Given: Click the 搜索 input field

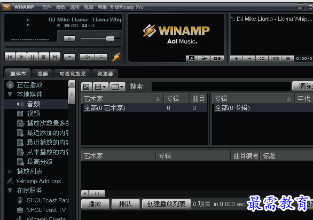Looking at the screenshot, I should pyautogui.click(x=221, y=87).
